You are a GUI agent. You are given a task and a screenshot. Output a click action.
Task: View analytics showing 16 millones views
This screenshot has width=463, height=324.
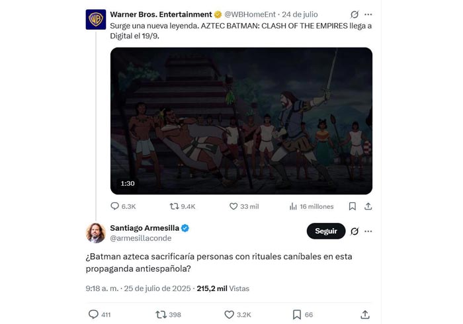tap(312, 206)
